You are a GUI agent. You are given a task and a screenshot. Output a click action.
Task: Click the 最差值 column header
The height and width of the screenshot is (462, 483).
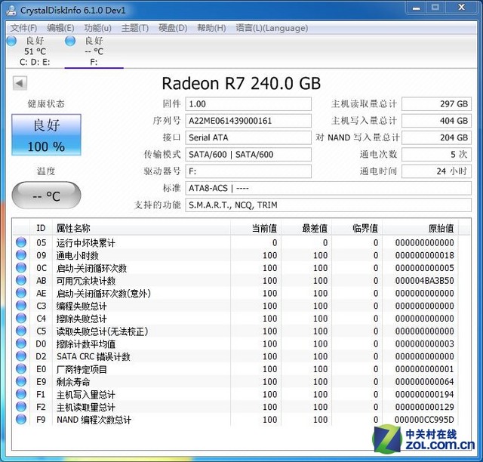[306, 228]
